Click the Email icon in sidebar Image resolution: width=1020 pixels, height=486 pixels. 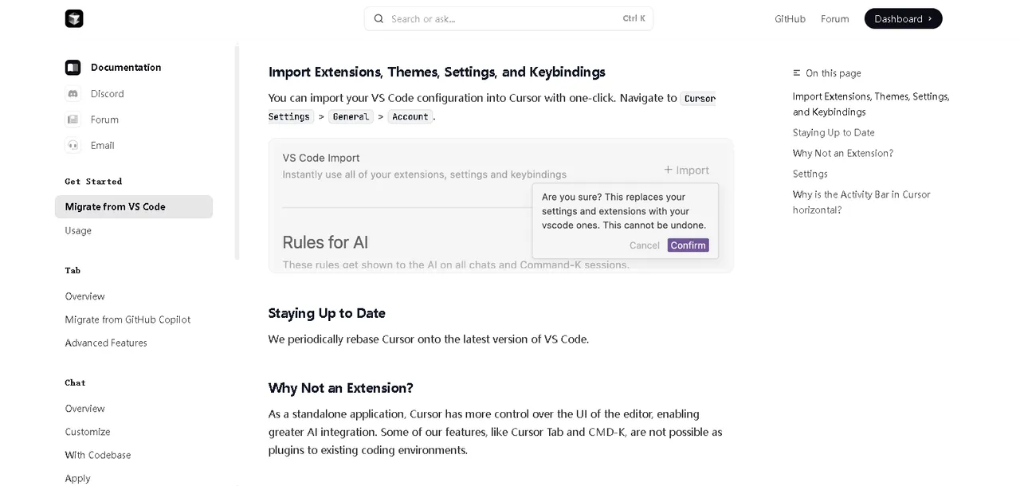pos(73,145)
